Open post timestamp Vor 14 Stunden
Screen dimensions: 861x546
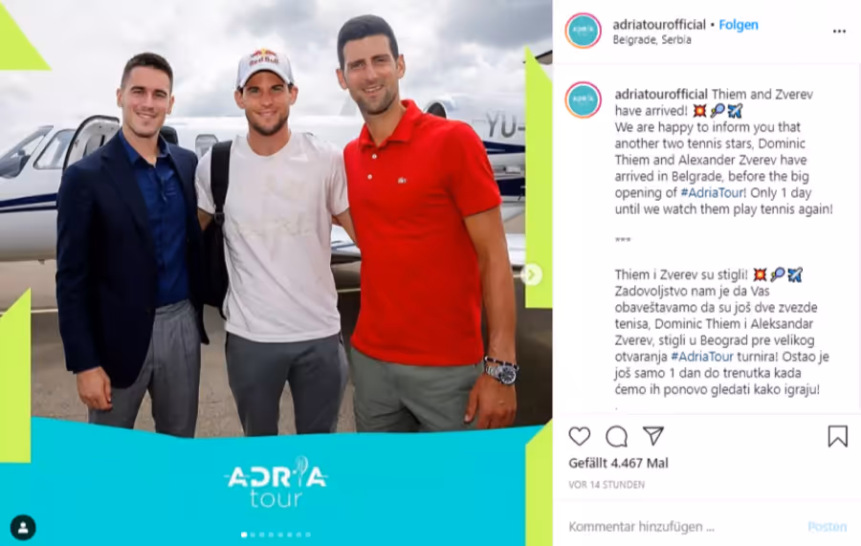click(x=607, y=485)
